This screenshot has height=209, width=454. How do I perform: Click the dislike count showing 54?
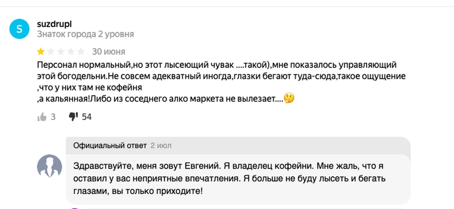(x=87, y=117)
